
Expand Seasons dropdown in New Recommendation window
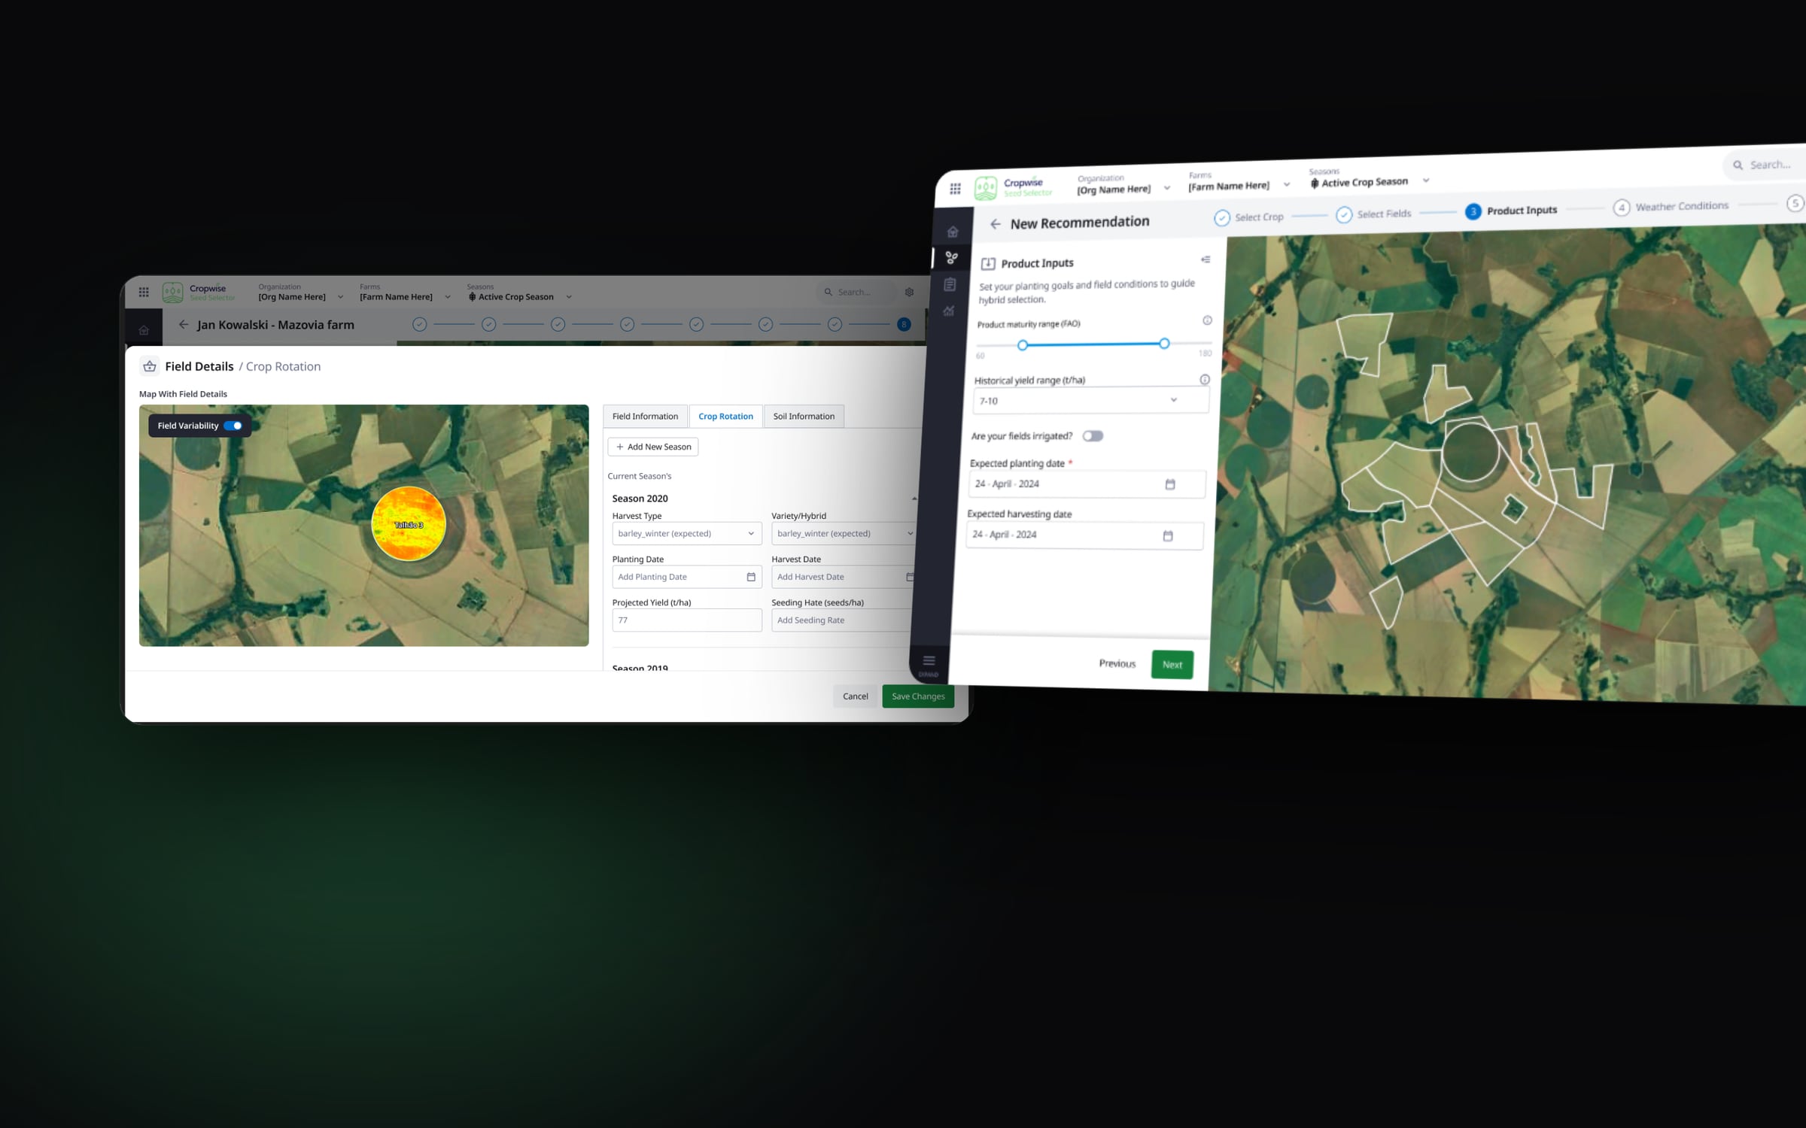[1426, 180]
